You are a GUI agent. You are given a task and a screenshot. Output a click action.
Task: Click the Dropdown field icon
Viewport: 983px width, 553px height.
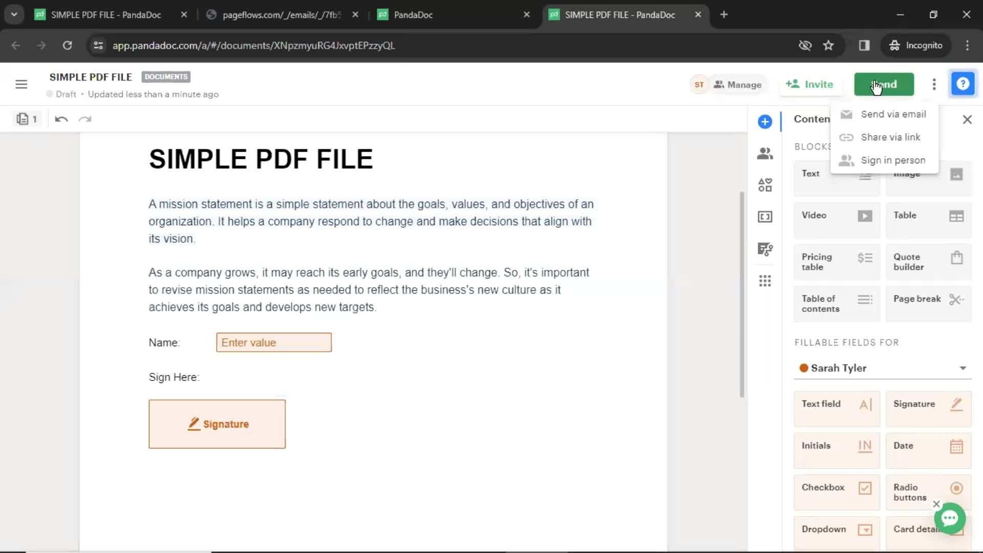point(865,529)
